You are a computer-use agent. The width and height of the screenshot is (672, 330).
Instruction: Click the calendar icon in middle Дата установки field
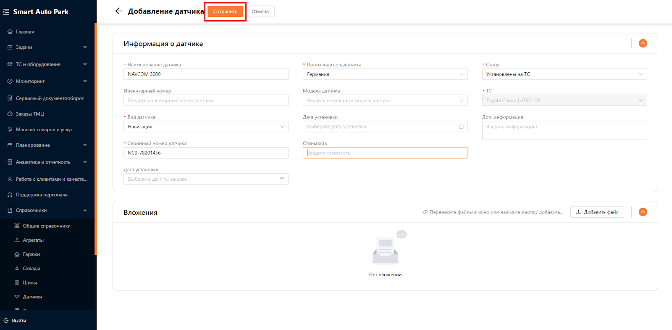coord(461,127)
